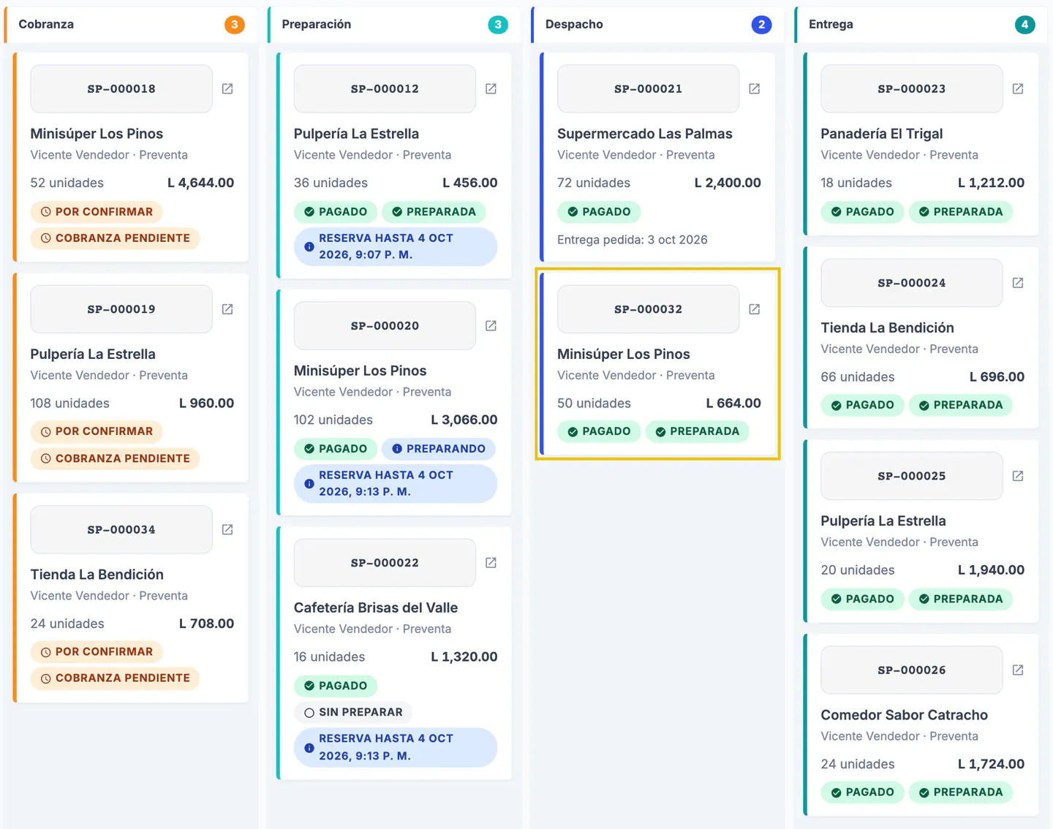1053x829 pixels.
Task: Open order SP-000034 via its external-link icon
Action: 227,529
